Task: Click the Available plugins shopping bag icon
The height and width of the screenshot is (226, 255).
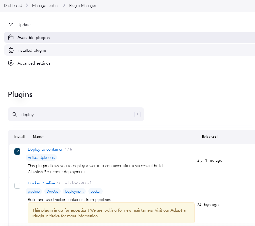Action: (11, 37)
